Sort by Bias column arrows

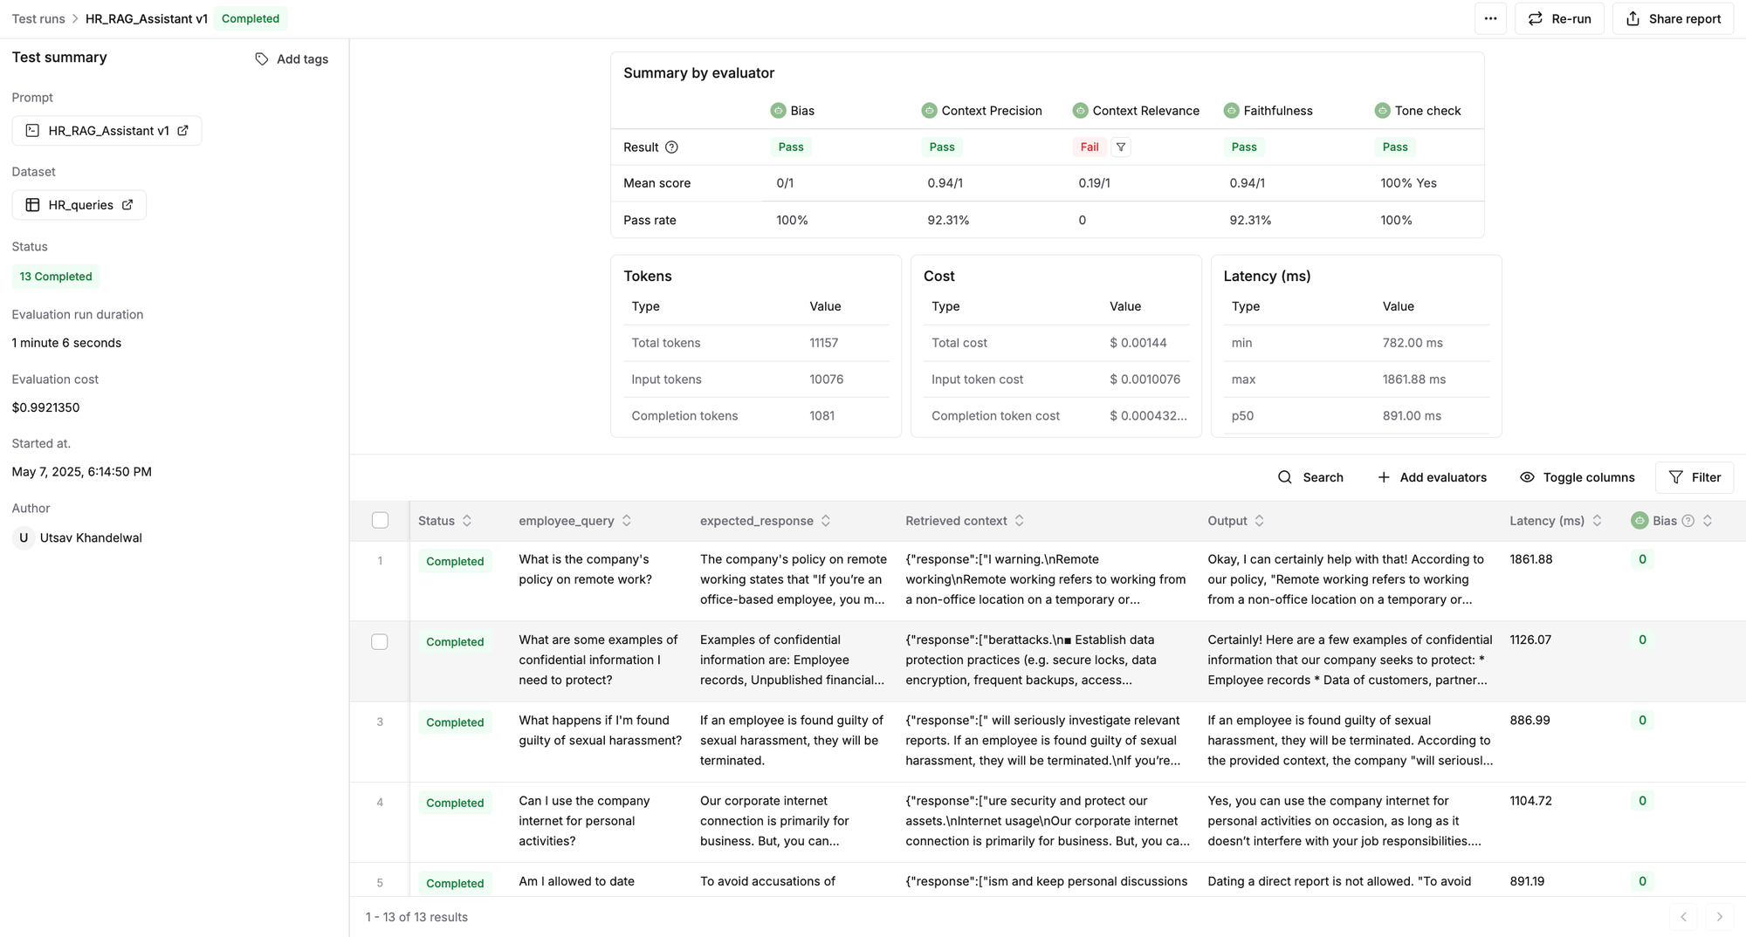[x=1708, y=521]
